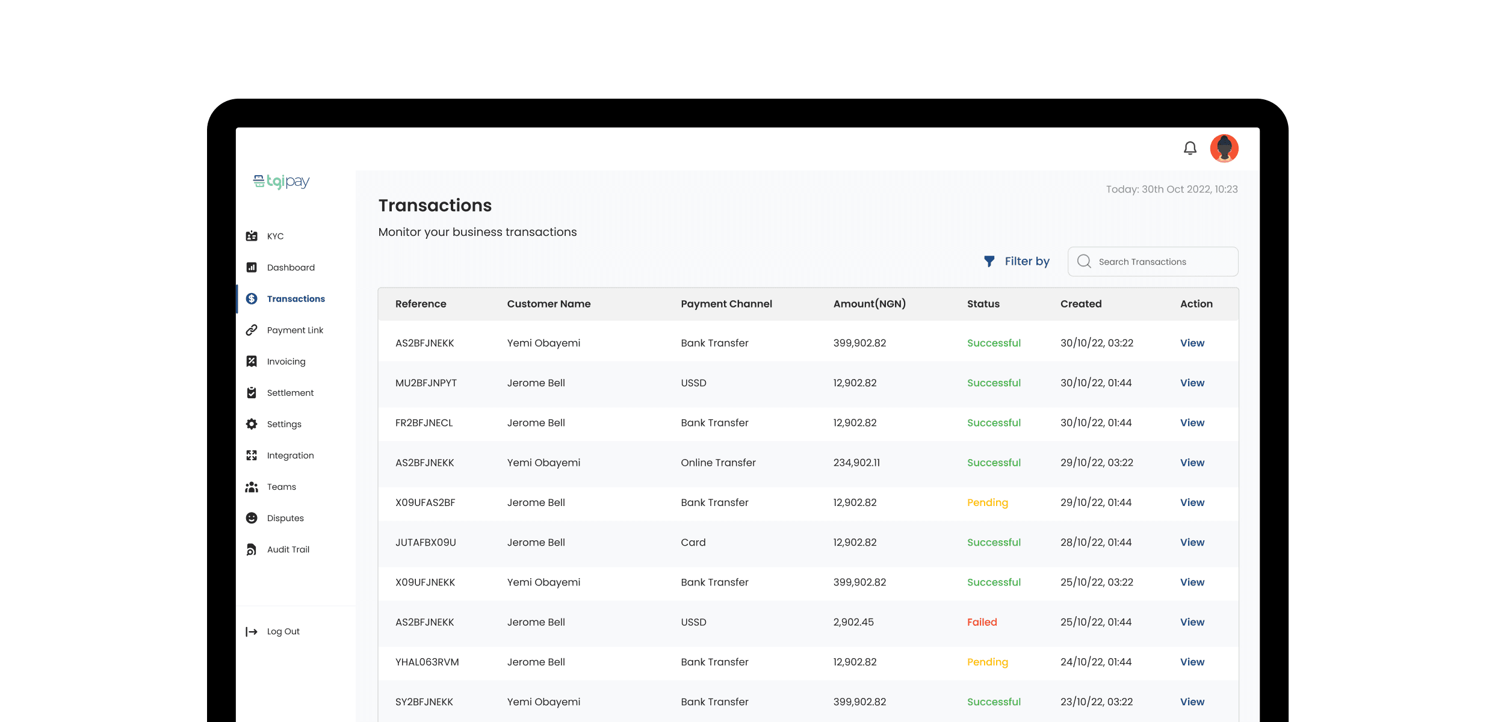View transaction MU2BFJNPYT details

(1192, 383)
